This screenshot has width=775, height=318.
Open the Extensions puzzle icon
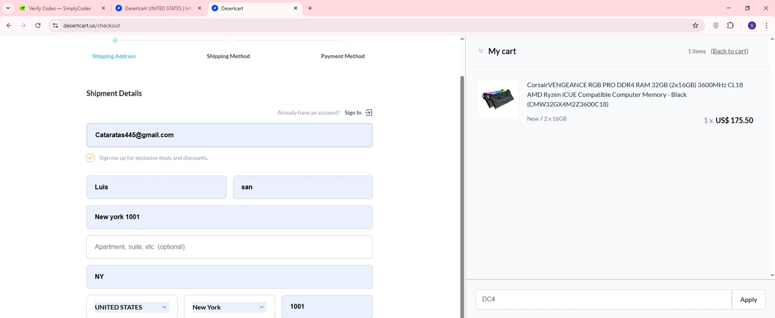[731, 25]
